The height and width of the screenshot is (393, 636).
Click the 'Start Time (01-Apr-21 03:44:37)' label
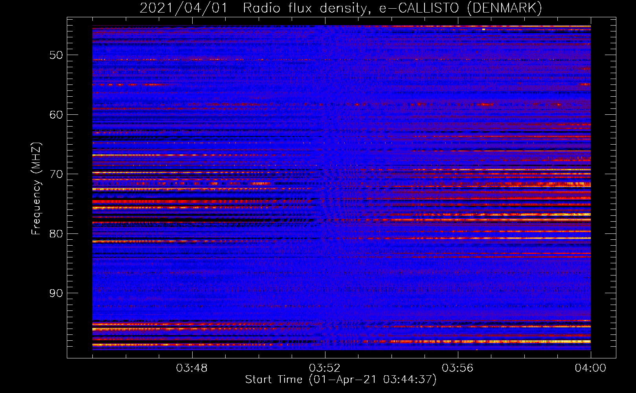(341, 380)
